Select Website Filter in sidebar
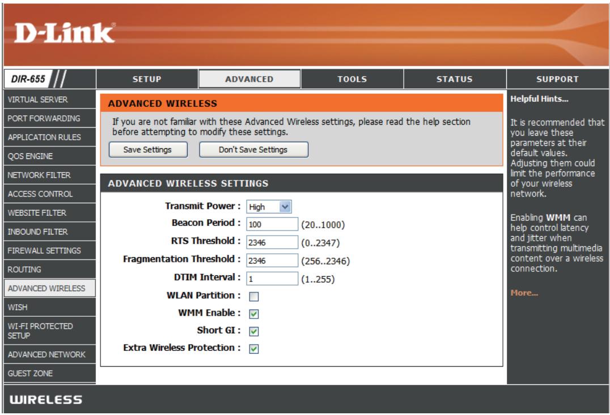 pyautogui.click(x=49, y=213)
